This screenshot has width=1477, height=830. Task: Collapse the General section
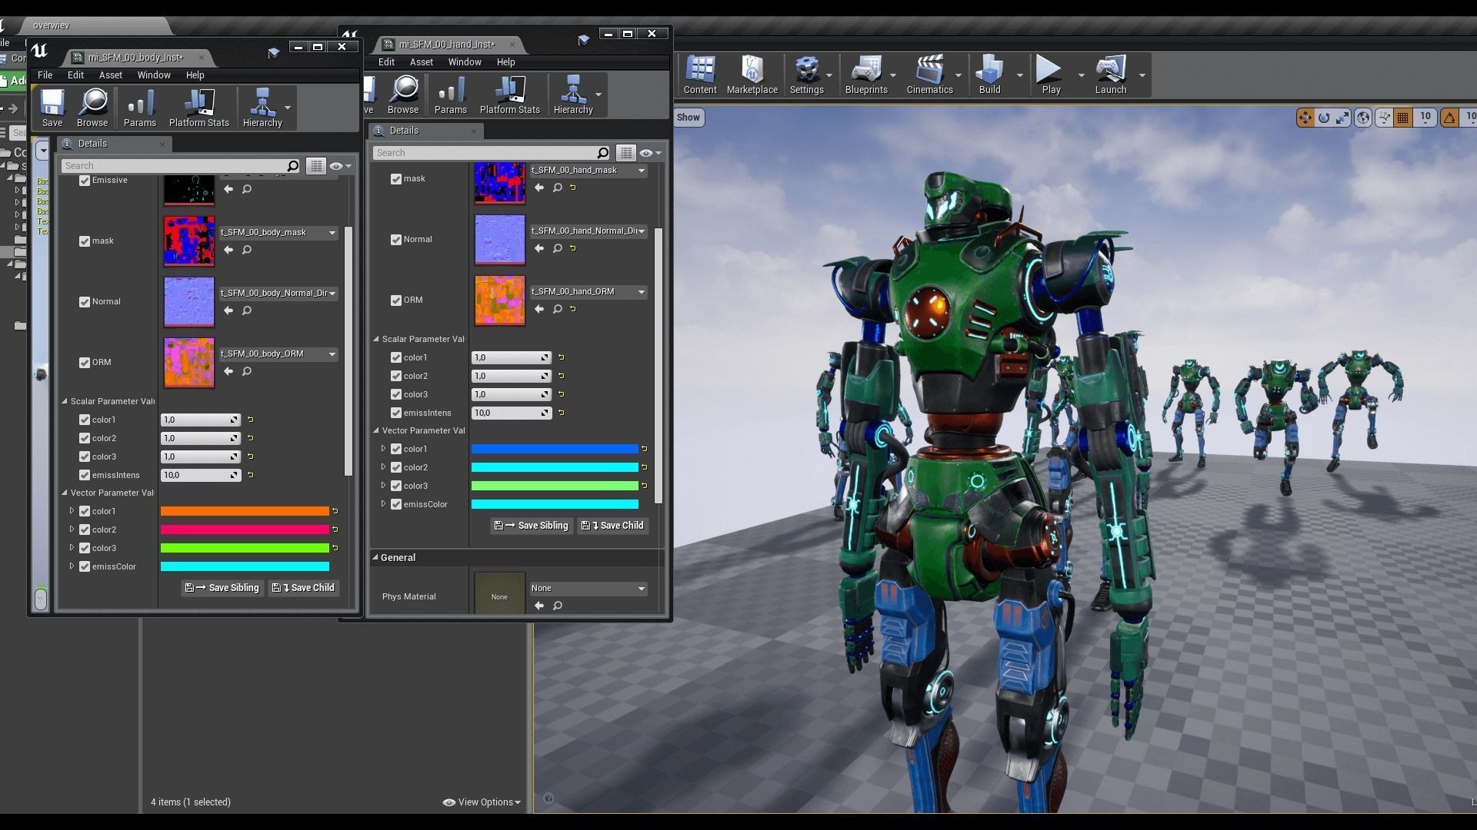pyautogui.click(x=376, y=557)
